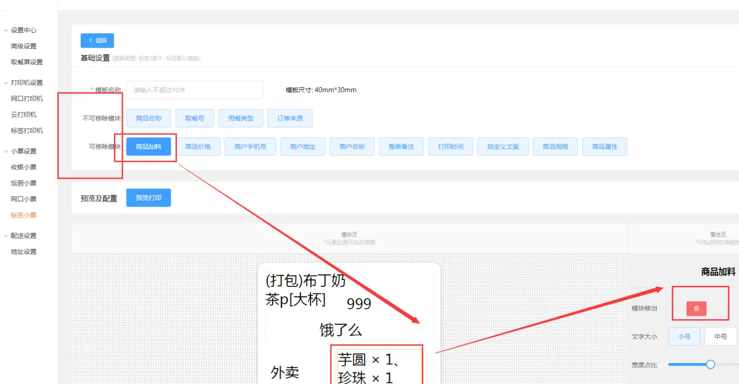Toggle the 自定义文案 removable module
The height and width of the screenshot is (384, 739).
tap(503, 147)
